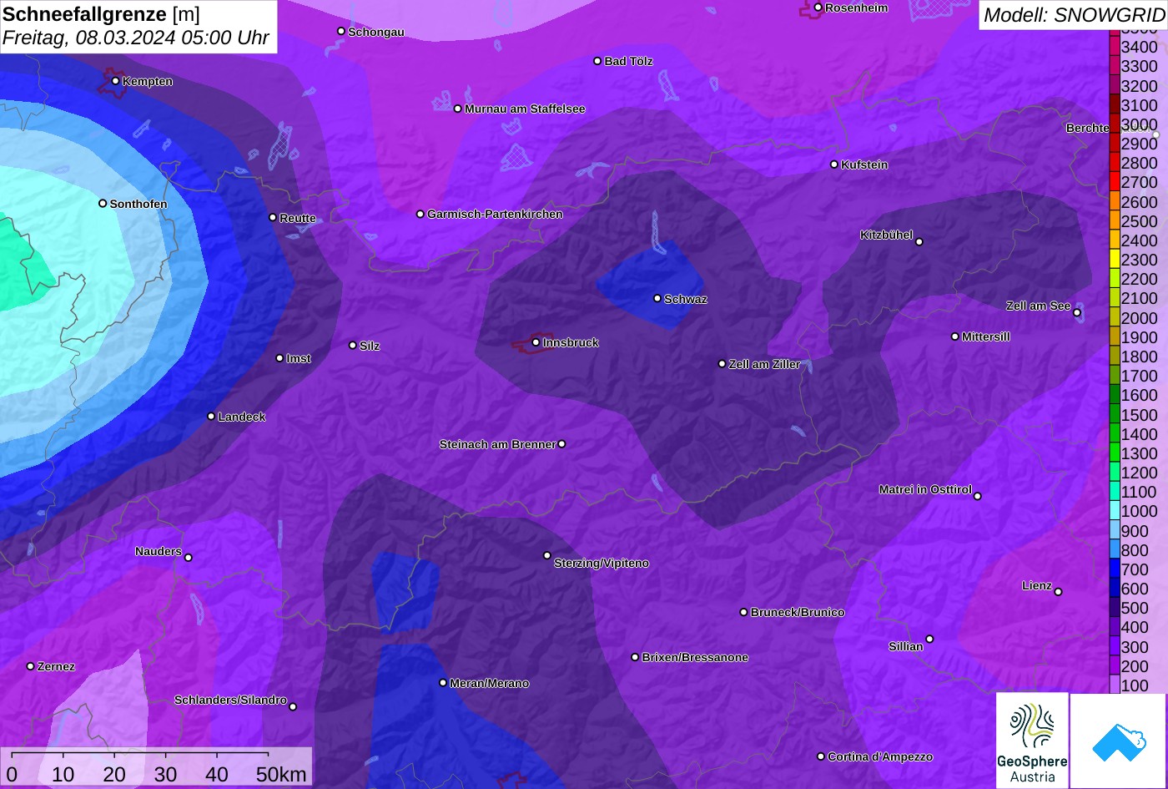This screenshot has height=789, width=1168.
Task: Click the Zell am See marker dot
Action: tap(1077, 313)
